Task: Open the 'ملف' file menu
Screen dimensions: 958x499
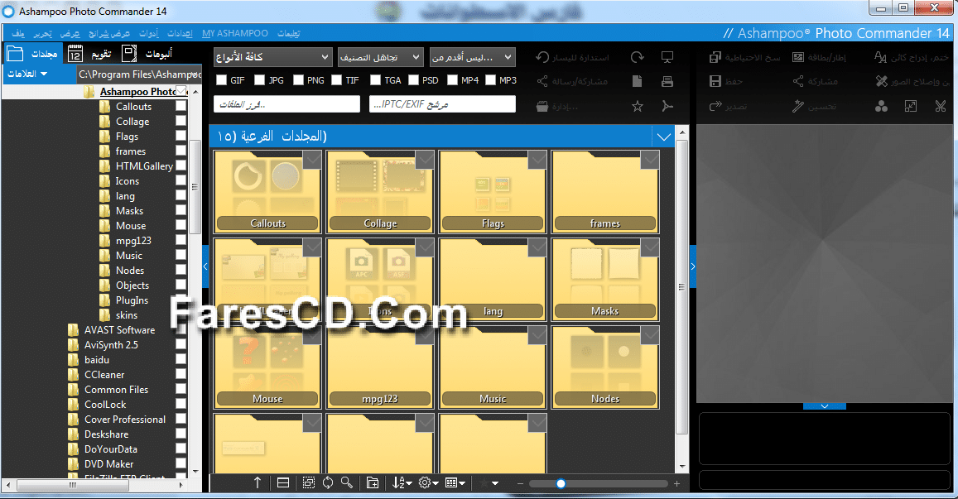Action: point(18,33)
